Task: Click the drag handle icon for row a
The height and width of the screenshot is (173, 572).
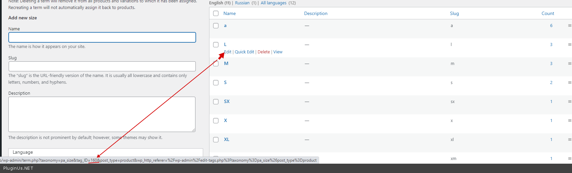Action: point(569,26)
